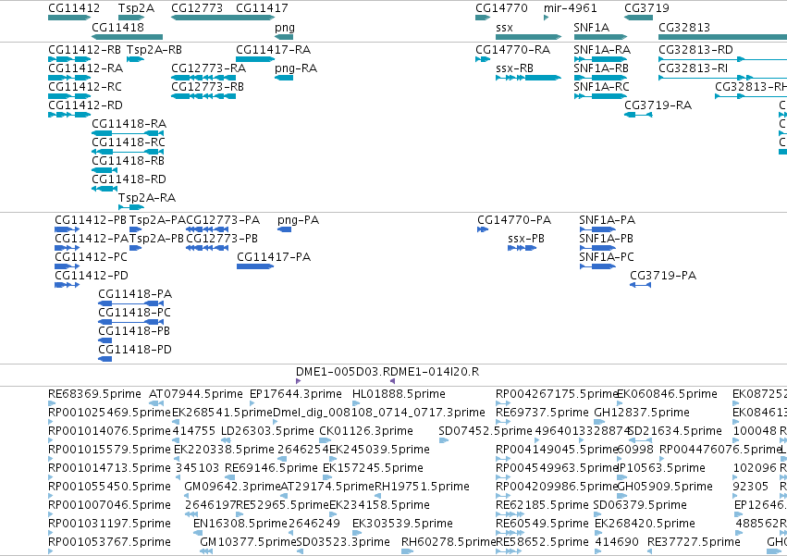Select transcript CG14770-RA
787x556 pixels.
click(483, 59)
